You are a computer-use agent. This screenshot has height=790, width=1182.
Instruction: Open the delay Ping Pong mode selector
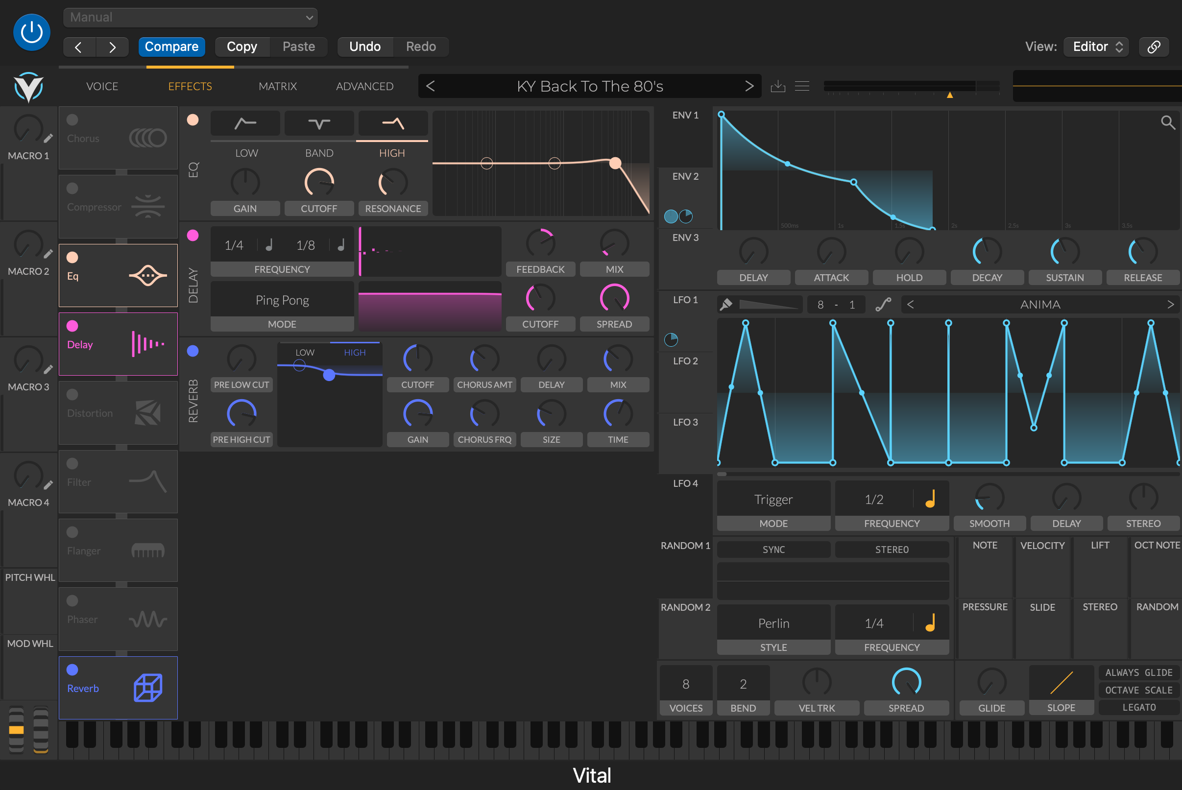tap(282, 300)
